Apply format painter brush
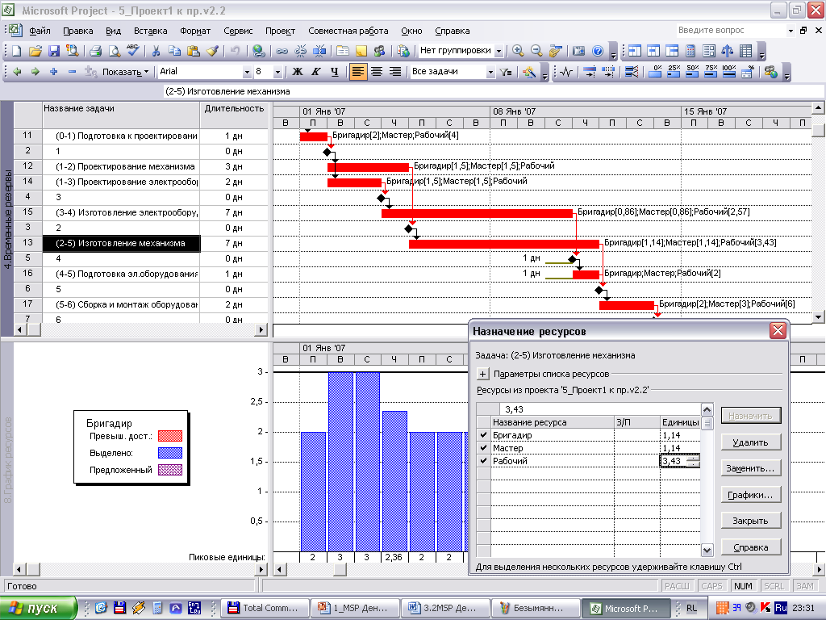Image resolution: width=826 pixels, height=620 pixels. (212, 51)
